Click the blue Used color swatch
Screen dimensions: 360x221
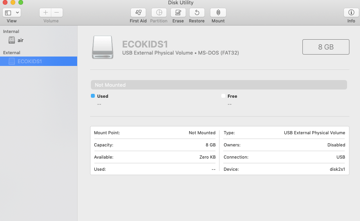[x=93, y=96]
